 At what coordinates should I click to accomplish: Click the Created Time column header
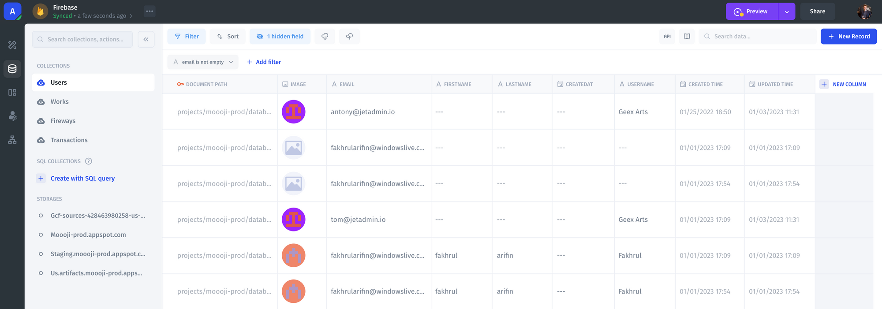click(x=710, y=84)
